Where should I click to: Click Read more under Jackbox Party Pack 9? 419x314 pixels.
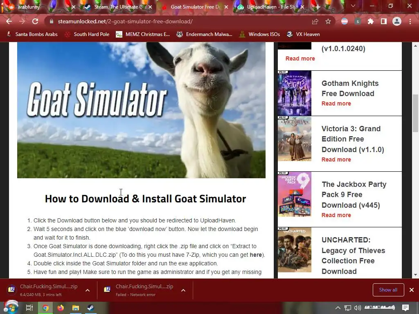click(x=336, y=215)
